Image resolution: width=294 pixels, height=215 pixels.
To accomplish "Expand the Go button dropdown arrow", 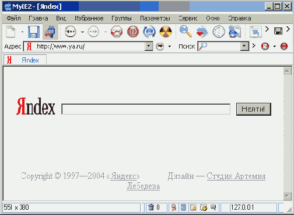I will [170, 47].
